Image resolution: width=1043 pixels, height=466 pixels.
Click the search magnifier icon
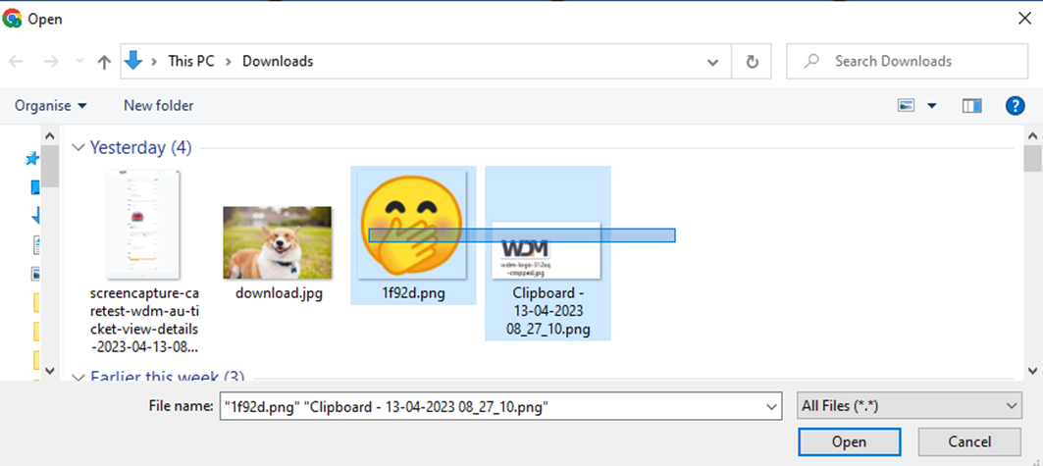811,62
